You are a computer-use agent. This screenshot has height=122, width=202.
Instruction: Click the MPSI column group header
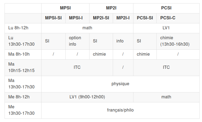pyautogui.click(x=65, y=8)
